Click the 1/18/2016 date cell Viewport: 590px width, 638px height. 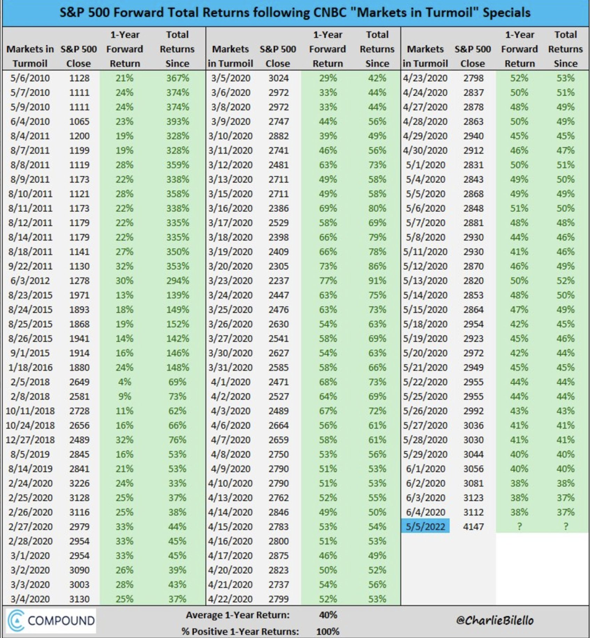coord(30,367)
